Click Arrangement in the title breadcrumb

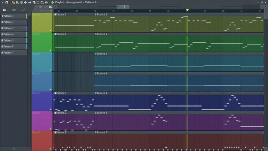tap(74, 3)
